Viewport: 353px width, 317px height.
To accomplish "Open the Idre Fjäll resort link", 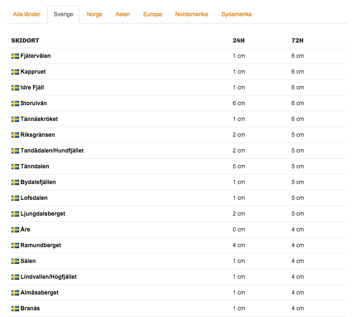I will pyautogui.click(x=32, y=87).
